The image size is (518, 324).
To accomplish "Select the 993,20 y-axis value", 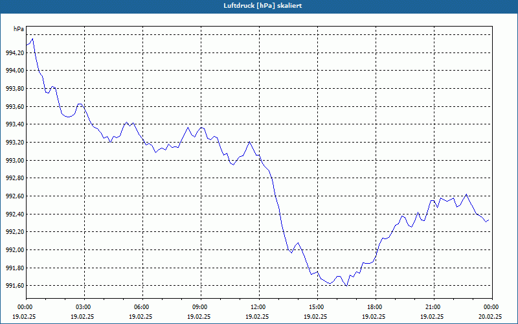I will pos(15,142).
